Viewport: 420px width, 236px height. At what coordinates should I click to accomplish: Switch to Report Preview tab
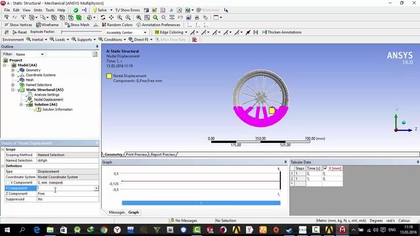click(163, 155)
